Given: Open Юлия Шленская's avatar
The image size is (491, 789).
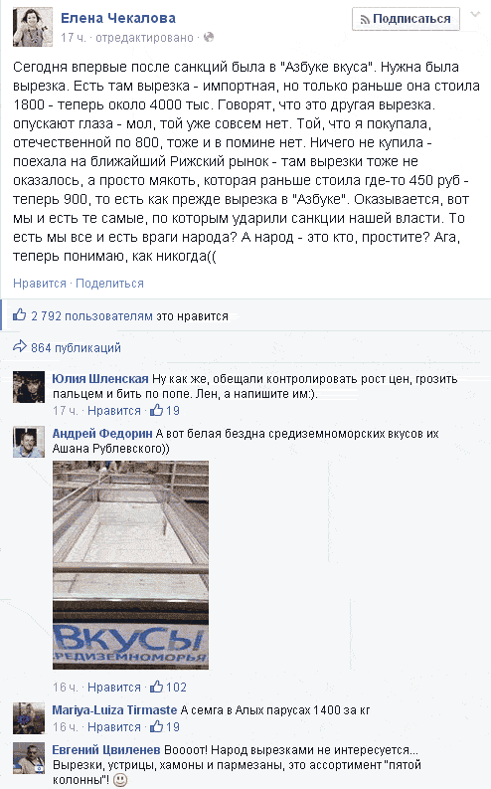Looking at the screenshot, I should [x=29, y=387].
